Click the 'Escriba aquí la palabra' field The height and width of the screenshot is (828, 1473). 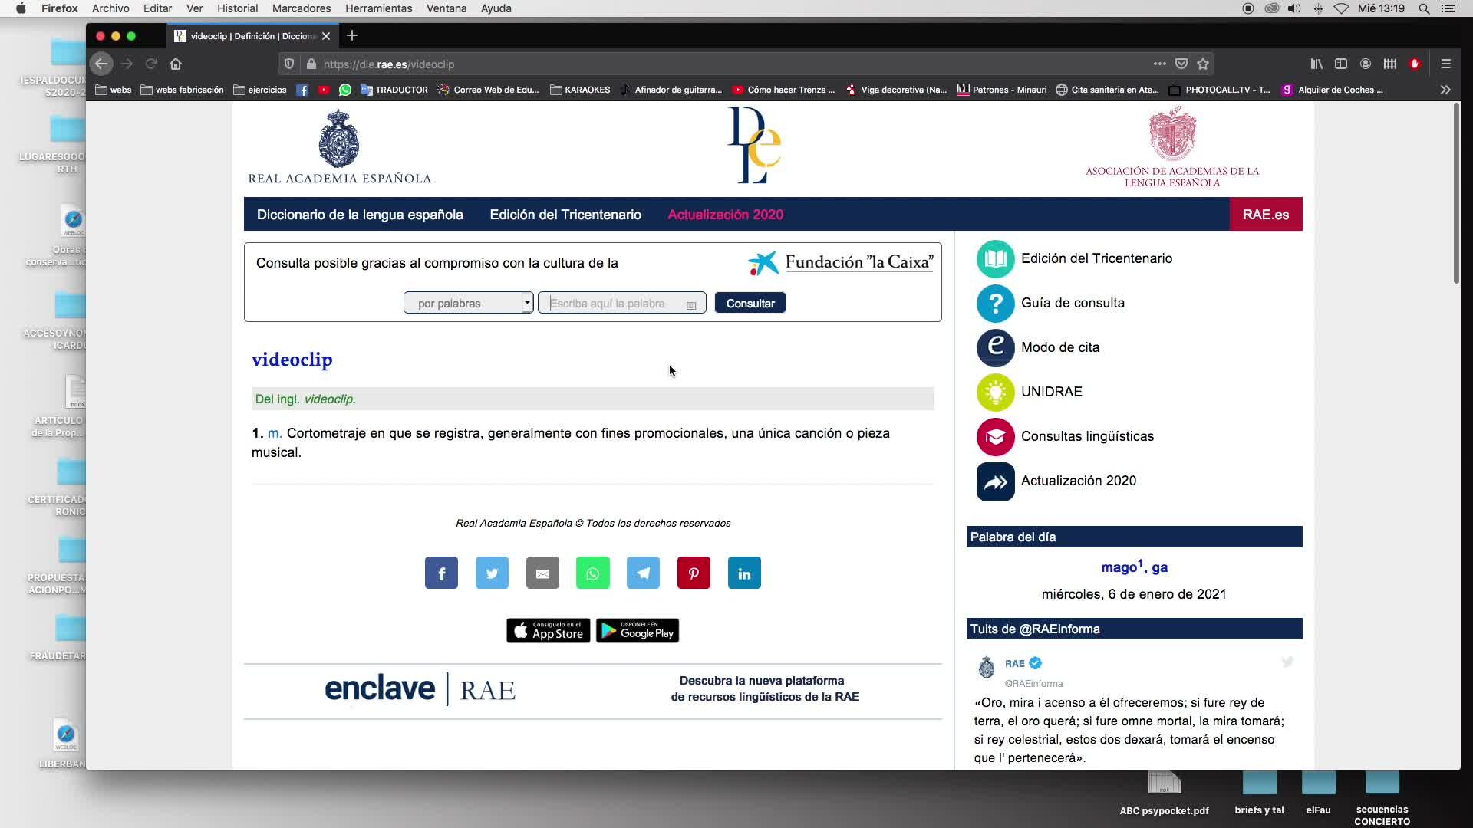pos(614,304)
